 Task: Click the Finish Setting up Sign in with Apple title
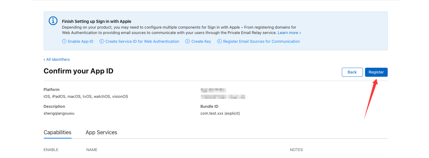97,21
